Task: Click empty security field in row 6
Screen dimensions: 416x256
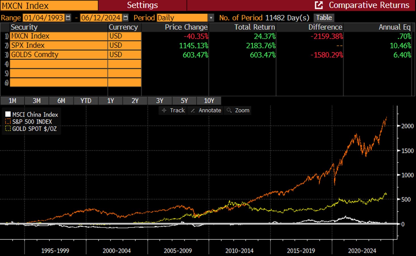Action: click(x=59, y=82)
